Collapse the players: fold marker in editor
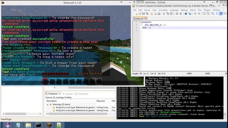The image size is (228, 128). (x=141, y=22)
